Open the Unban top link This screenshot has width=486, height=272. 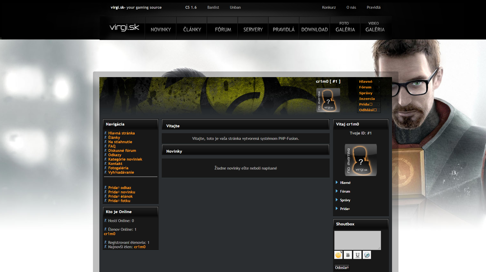click(235, 7)
